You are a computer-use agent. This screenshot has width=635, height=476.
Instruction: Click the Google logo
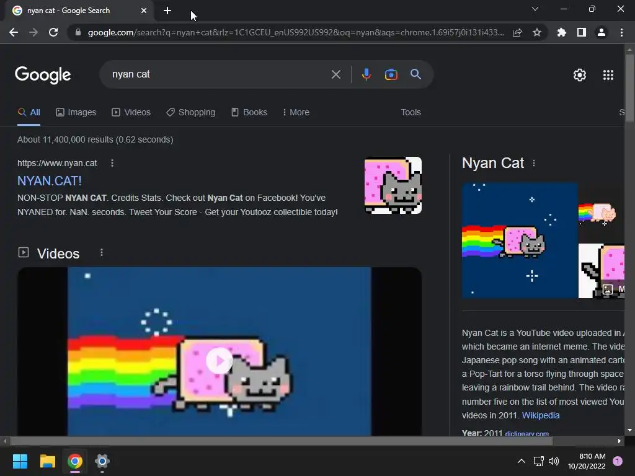(x=43, y=75)
